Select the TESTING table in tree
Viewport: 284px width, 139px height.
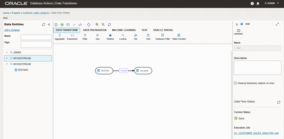coord(23,70)
